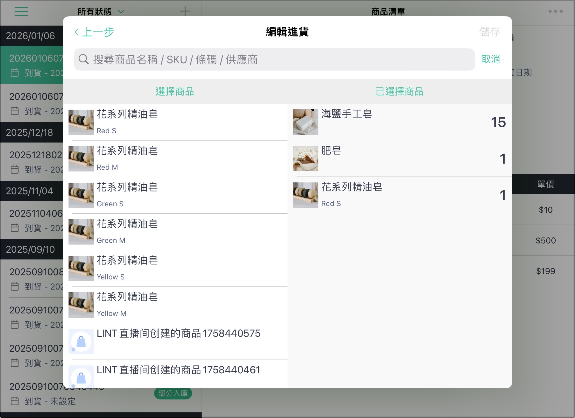Viewport: 575px width, 418px height.
Task: Open the three-dots more options
Action: [555, 11]
